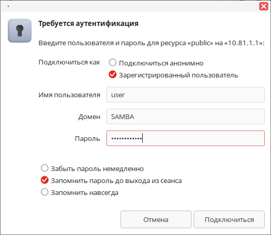Close the authentication dialog with red X
Screen dimensions: 271x235
[264, 6]
